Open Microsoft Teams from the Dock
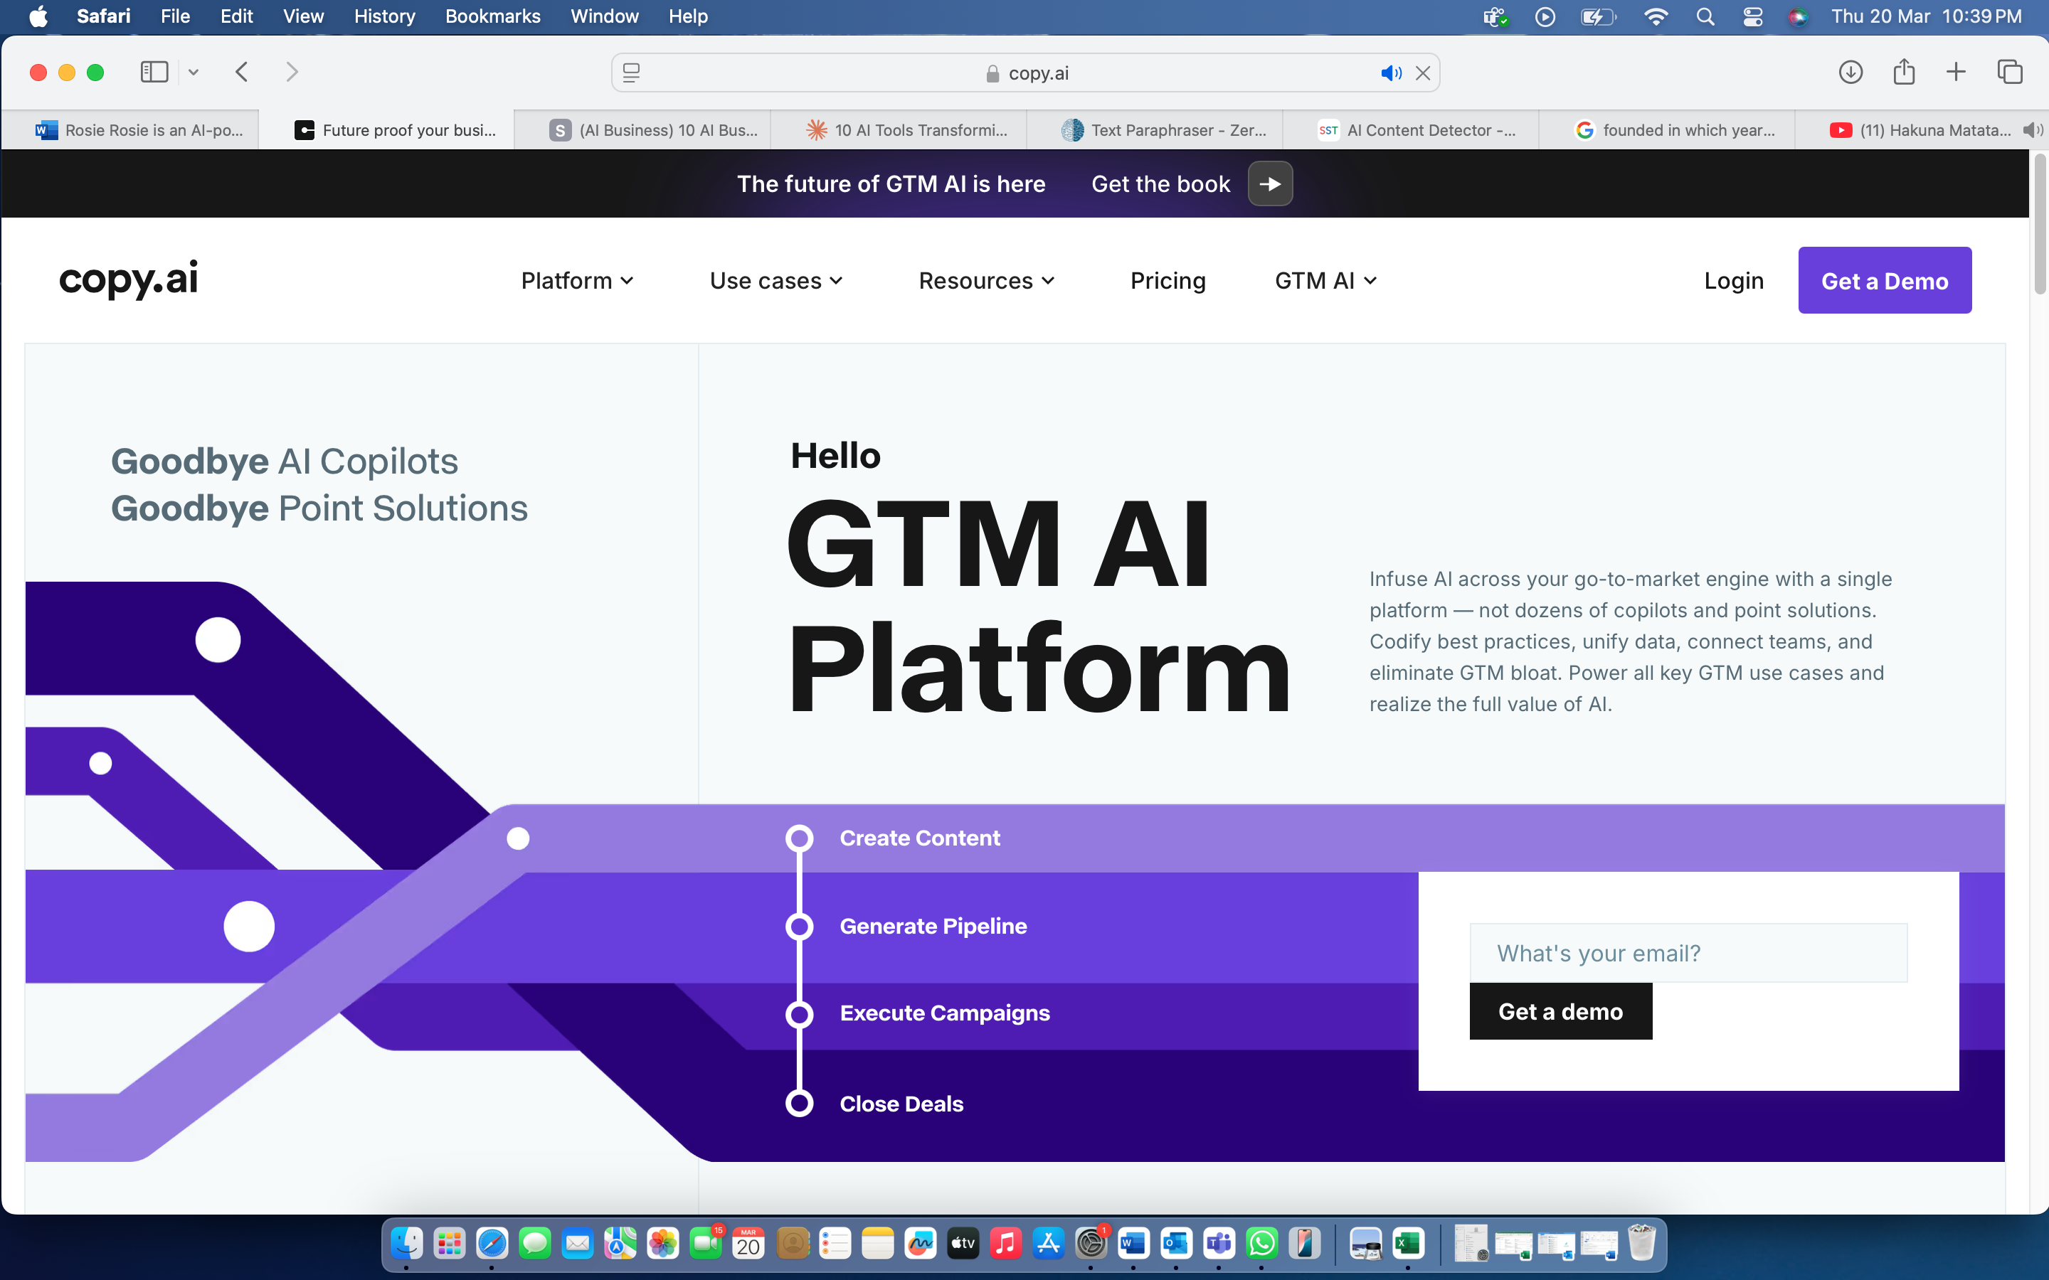This screenshot has height=1280, width=2049. point(1219,1243)
